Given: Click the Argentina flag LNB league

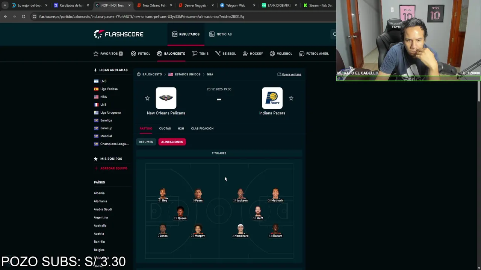Looking at the screenshot, I should point(100,81).
